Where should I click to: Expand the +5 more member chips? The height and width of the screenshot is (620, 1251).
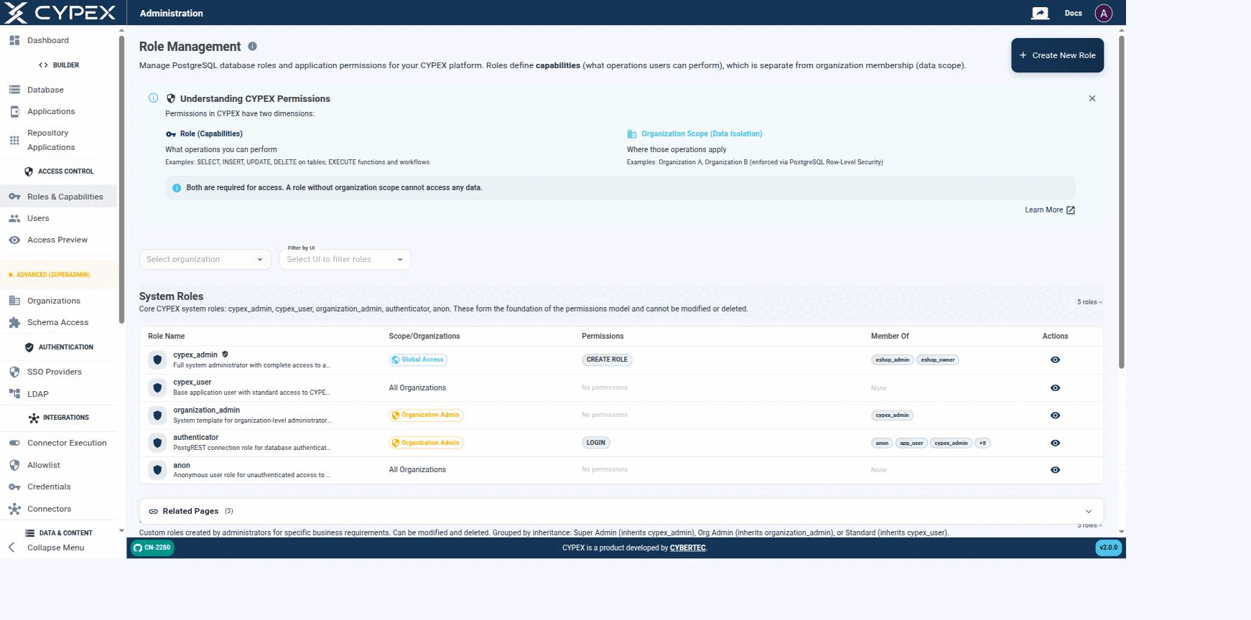(x=982, y=443)
